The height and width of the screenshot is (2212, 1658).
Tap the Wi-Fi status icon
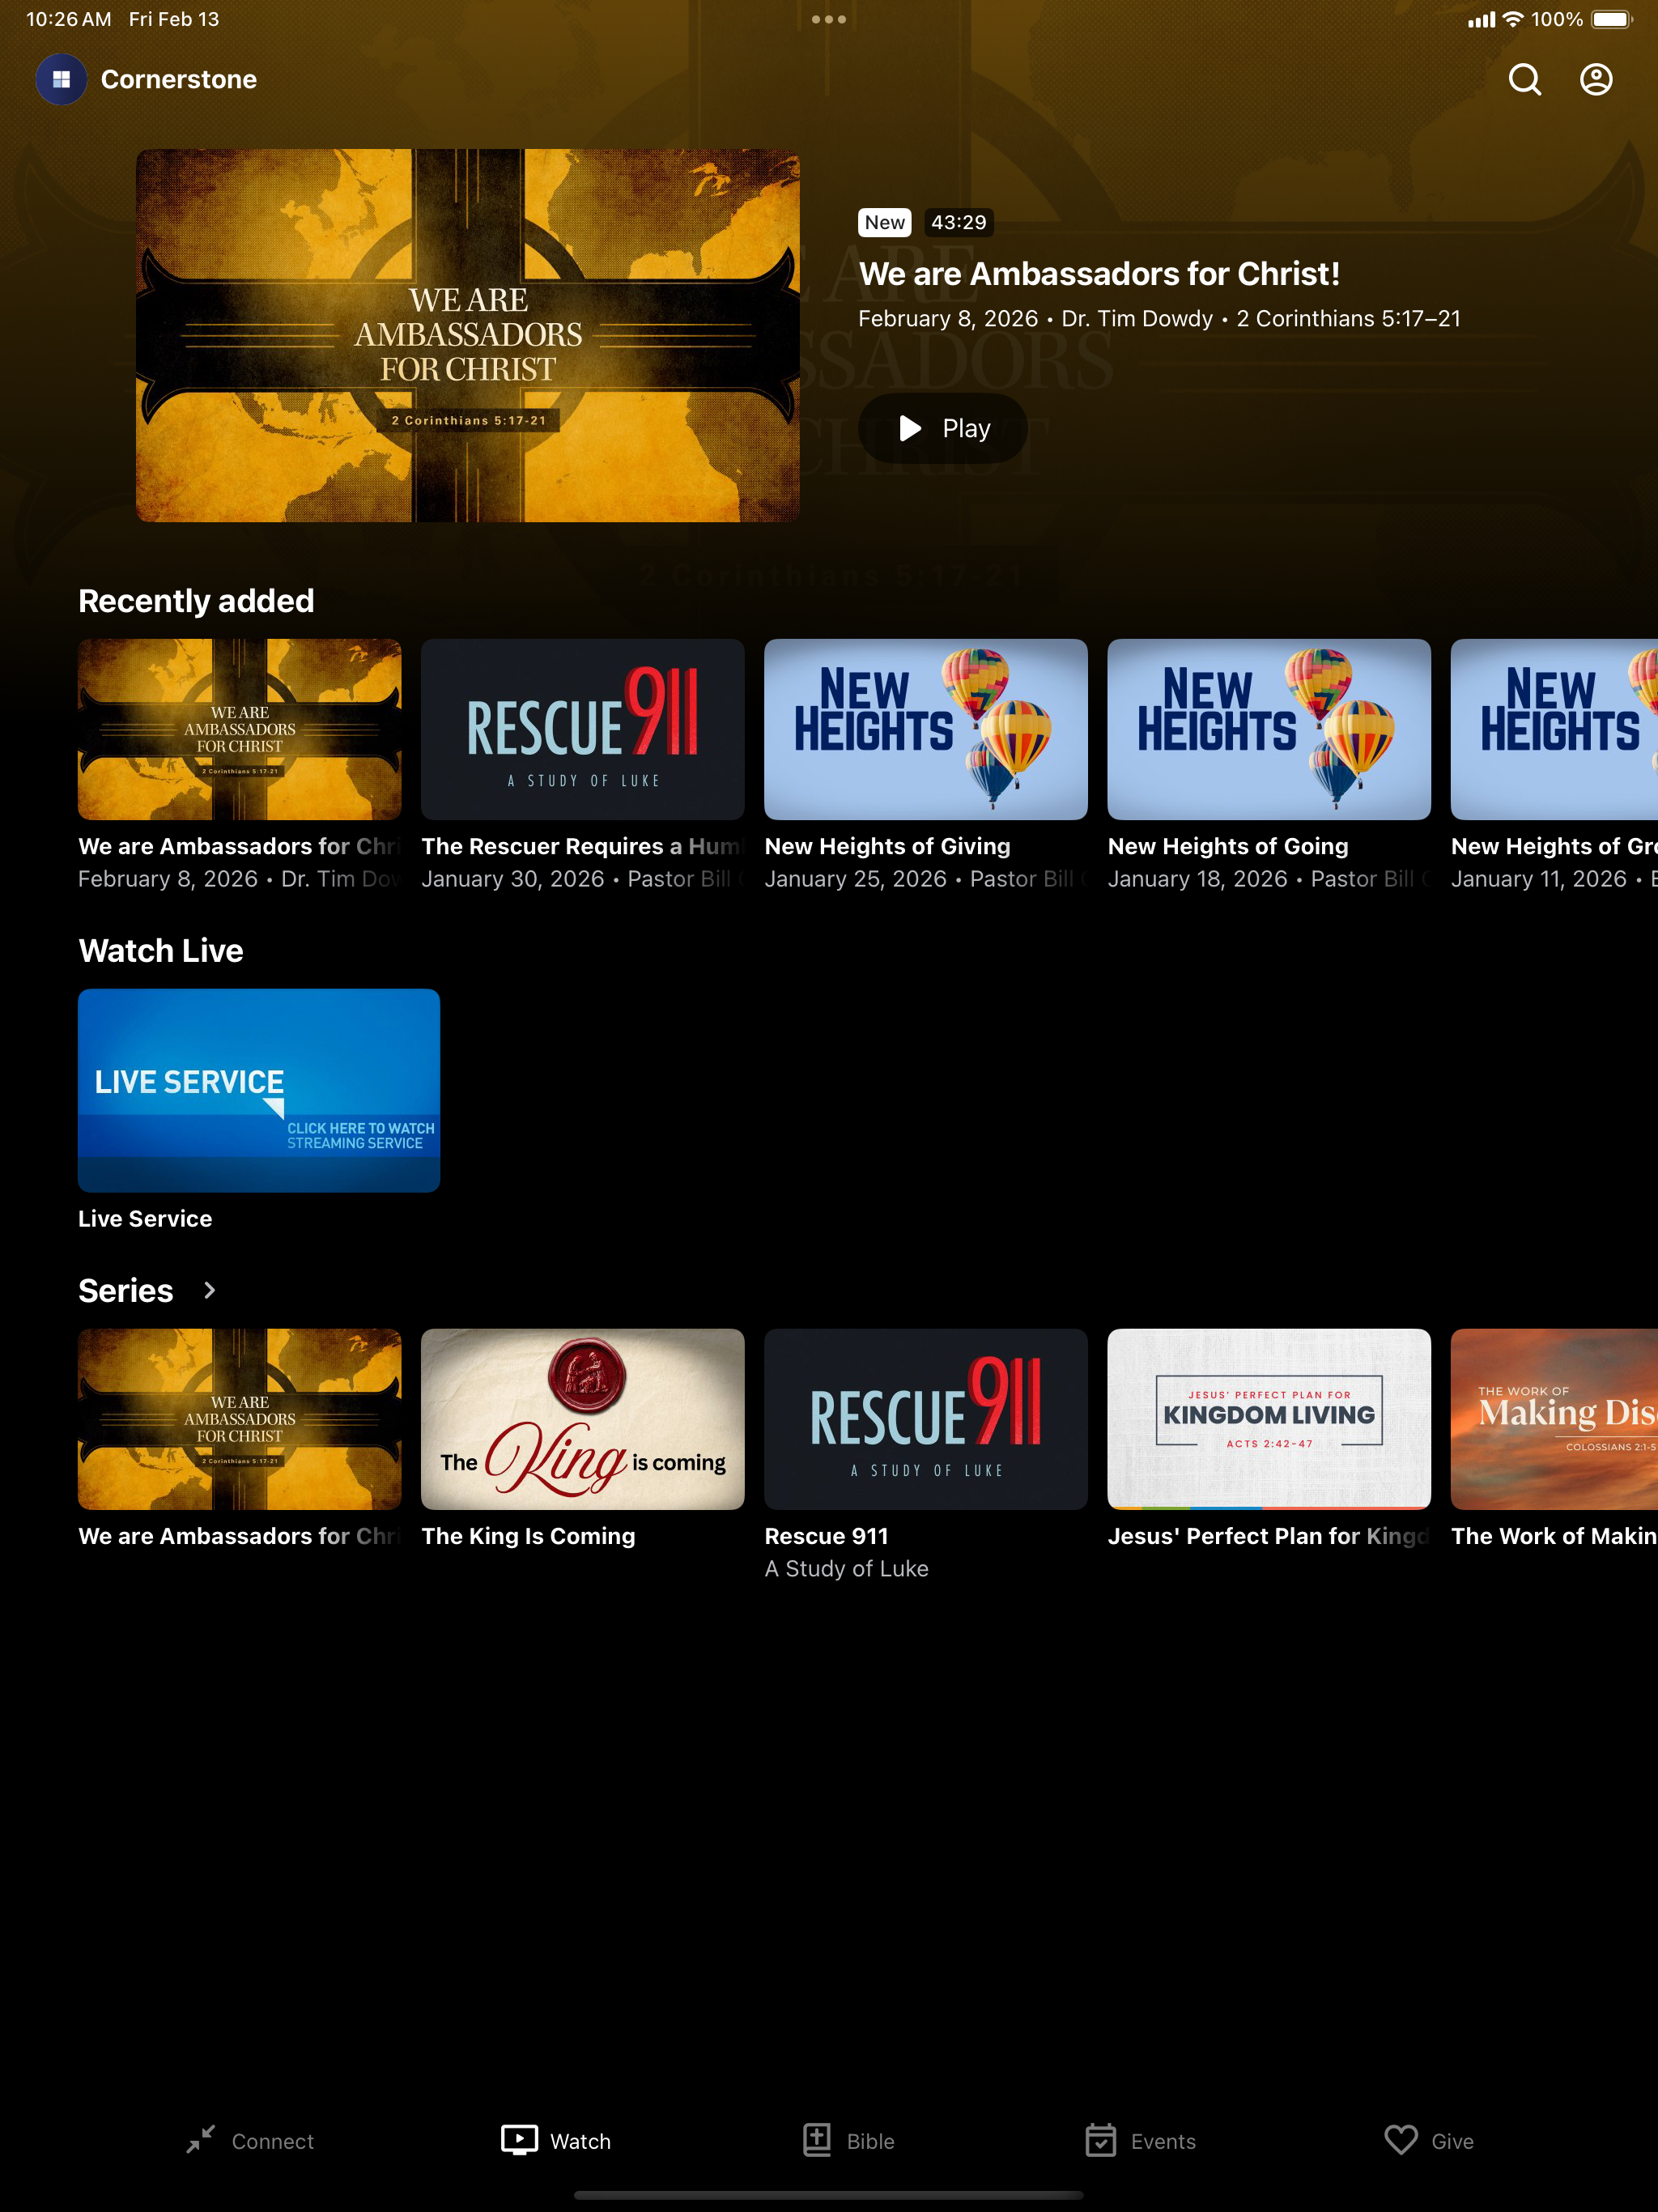(x=1513, y=19)
